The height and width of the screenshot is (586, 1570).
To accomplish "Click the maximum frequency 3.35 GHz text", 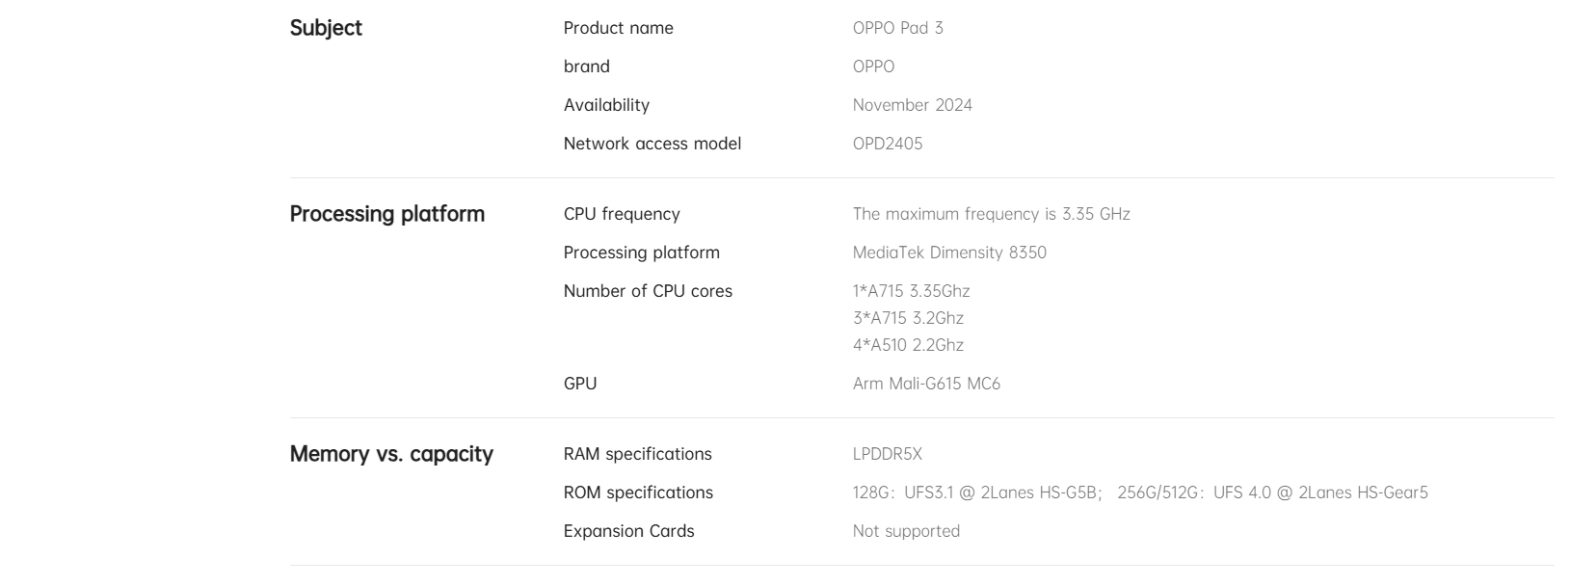I will coord(992,214).
